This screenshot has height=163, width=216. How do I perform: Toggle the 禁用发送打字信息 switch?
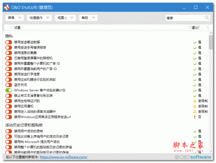click(9, 74)
